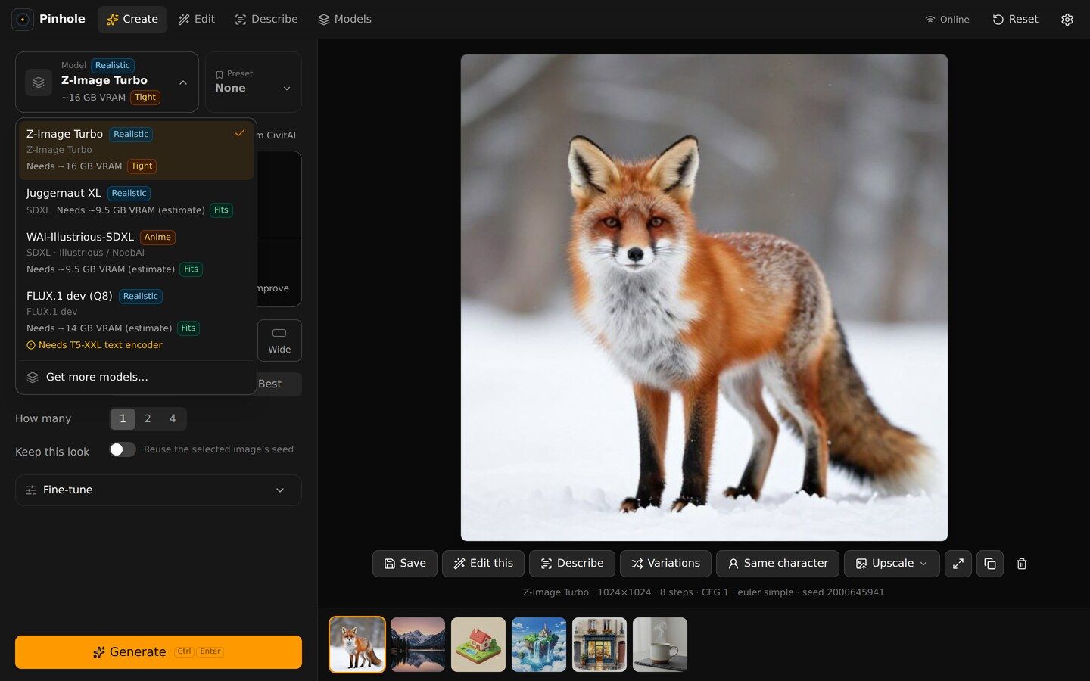The height and width of the screenshot is (681, 1090).
Task: Click the Fine-tune sliders icon
Action: (x=31, y=490)
